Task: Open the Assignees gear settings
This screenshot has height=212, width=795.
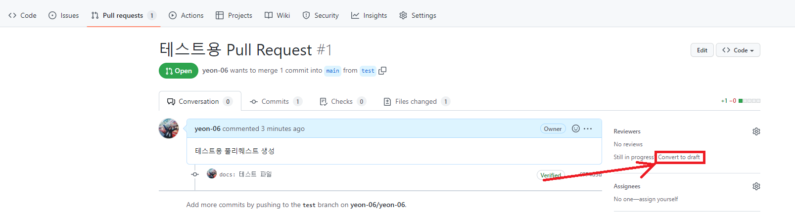Action: tap(756, 186)
